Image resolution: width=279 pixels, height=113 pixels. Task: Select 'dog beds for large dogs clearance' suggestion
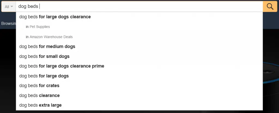point(55,17)
